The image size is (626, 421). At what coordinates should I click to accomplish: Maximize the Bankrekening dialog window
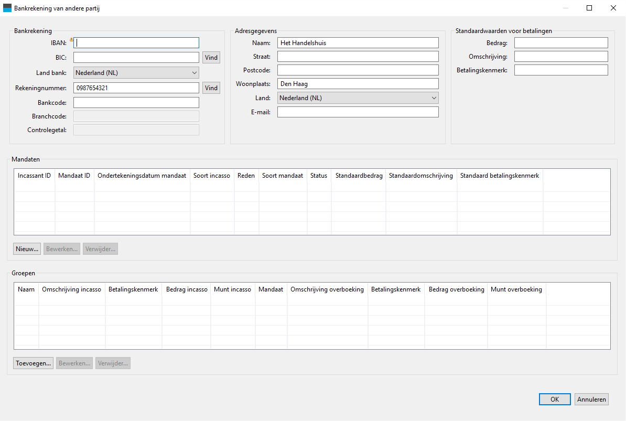[x=589, y=8]
